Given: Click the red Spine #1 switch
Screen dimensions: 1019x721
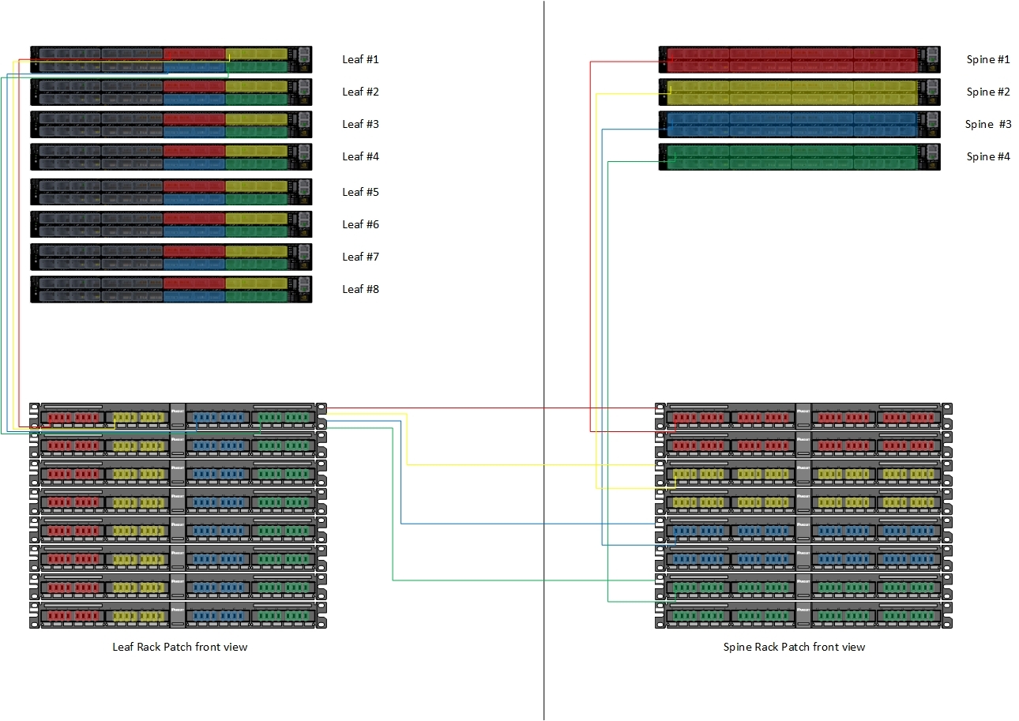Looking at the screenshot, I should pyautogui.click(x=790, y=60).
